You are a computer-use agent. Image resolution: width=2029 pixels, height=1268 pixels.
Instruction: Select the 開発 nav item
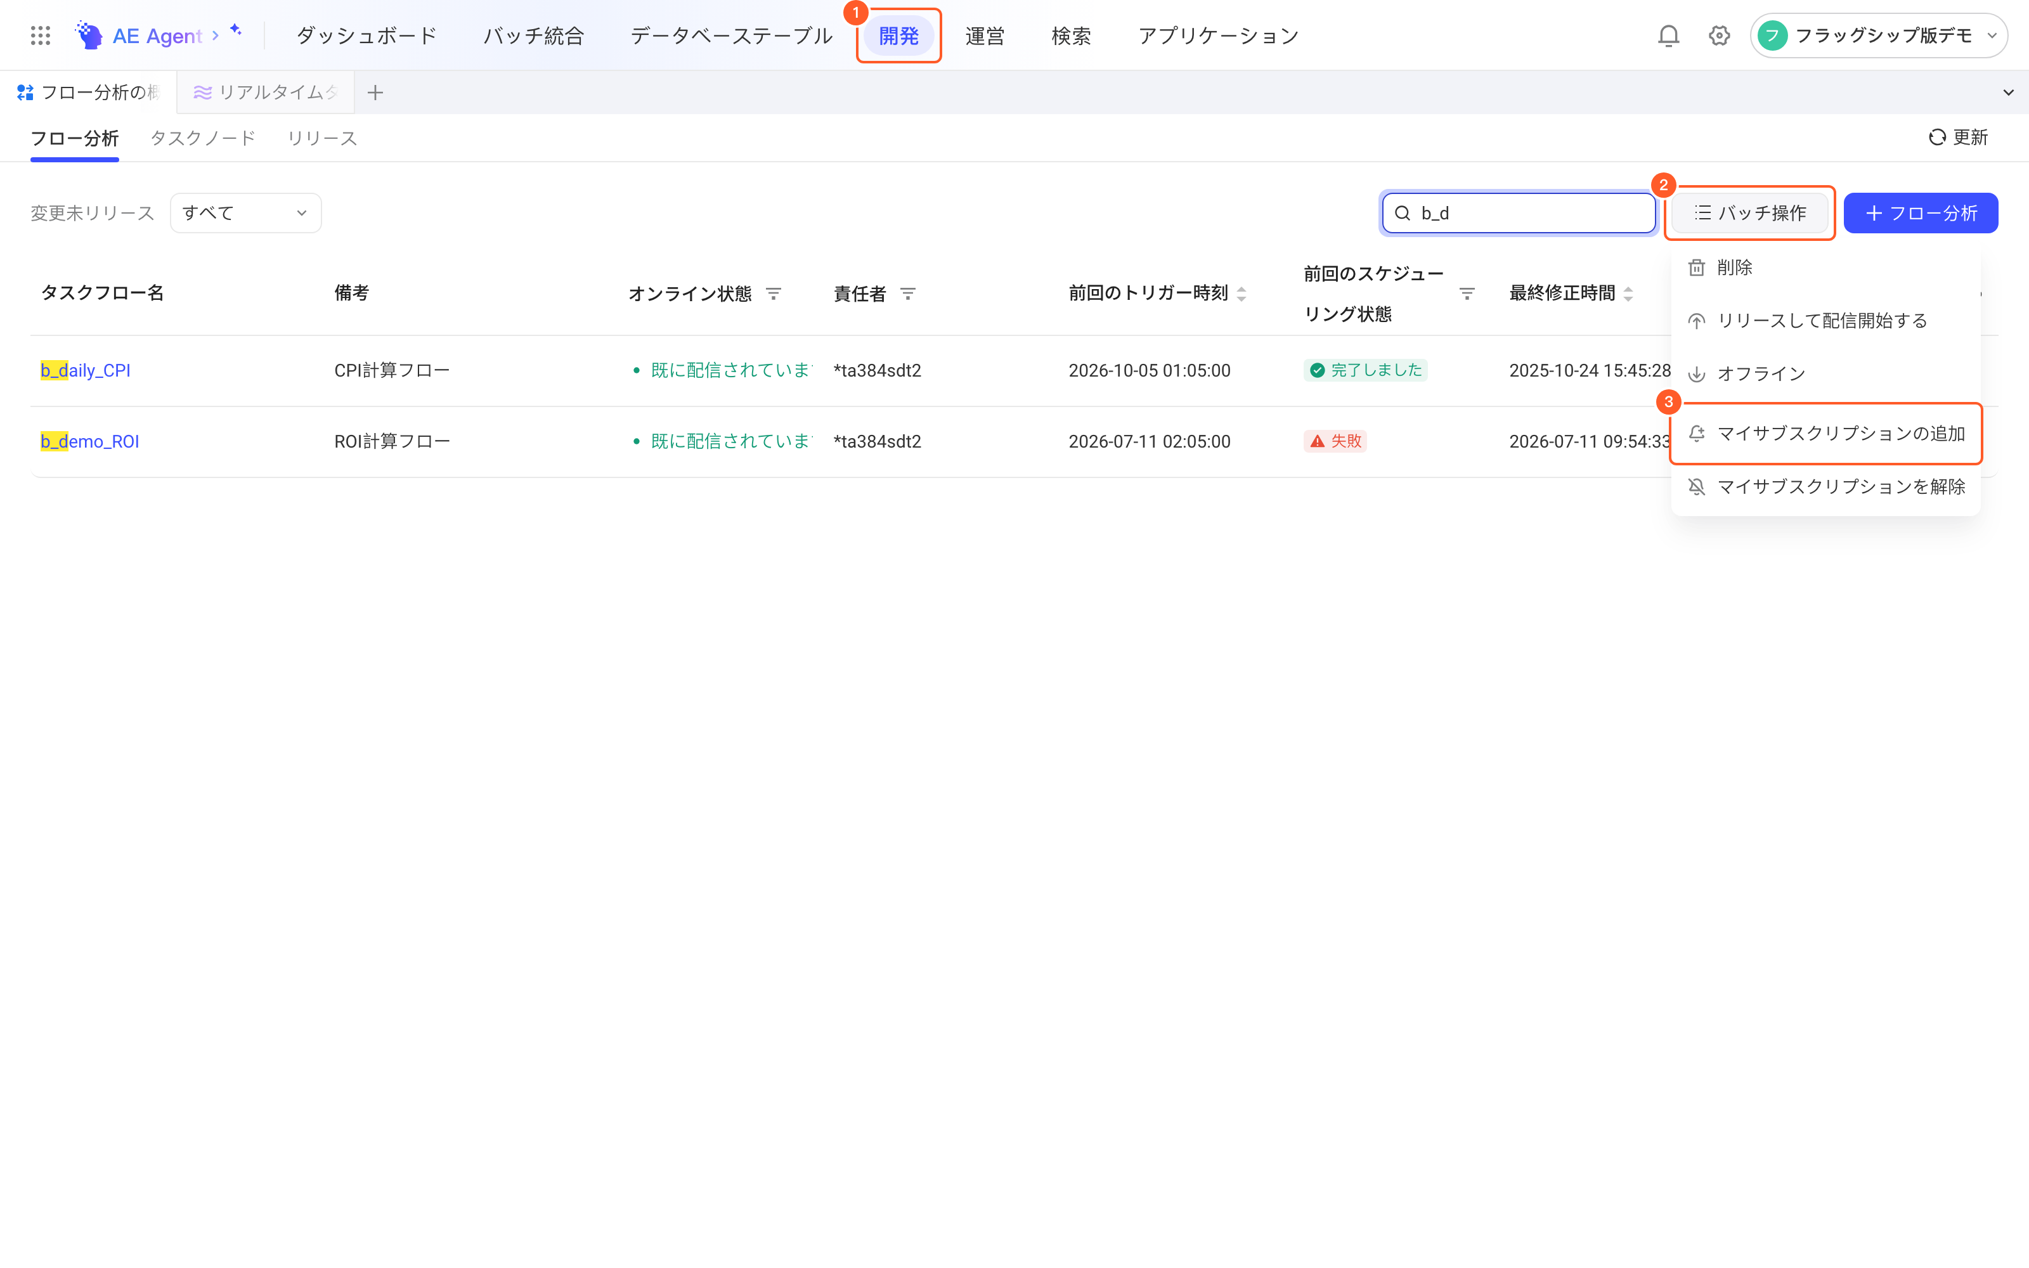899,36
